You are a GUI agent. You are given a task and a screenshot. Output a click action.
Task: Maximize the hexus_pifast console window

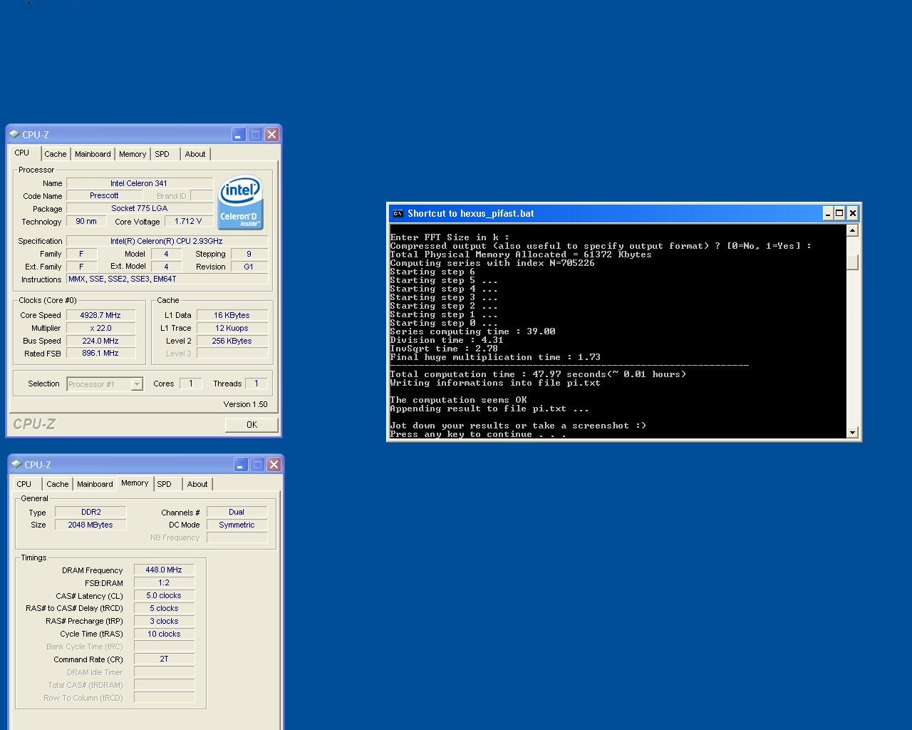tap(839, 213)
